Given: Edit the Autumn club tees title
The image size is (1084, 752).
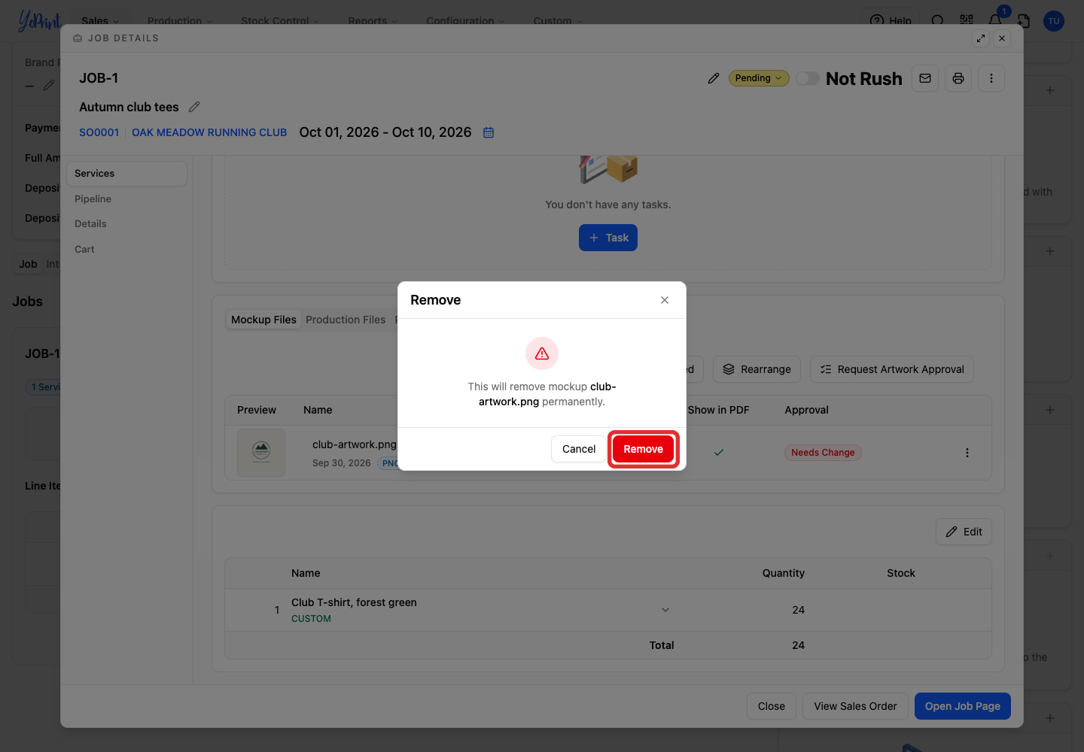Looking at the screenshot, I should [194, 107].
